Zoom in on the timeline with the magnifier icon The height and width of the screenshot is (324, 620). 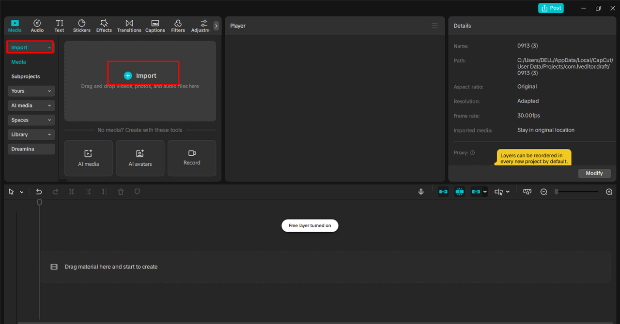point(609,191)
